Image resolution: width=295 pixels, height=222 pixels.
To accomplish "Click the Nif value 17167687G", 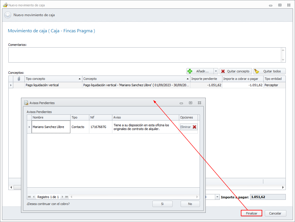I will (x=99, y=127).
